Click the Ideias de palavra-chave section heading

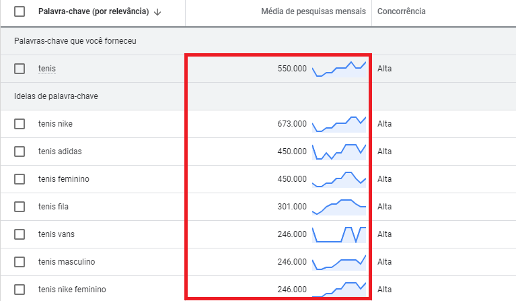(x=56, y=96)
